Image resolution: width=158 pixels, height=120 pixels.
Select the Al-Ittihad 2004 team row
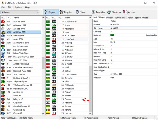coord(21,32)
